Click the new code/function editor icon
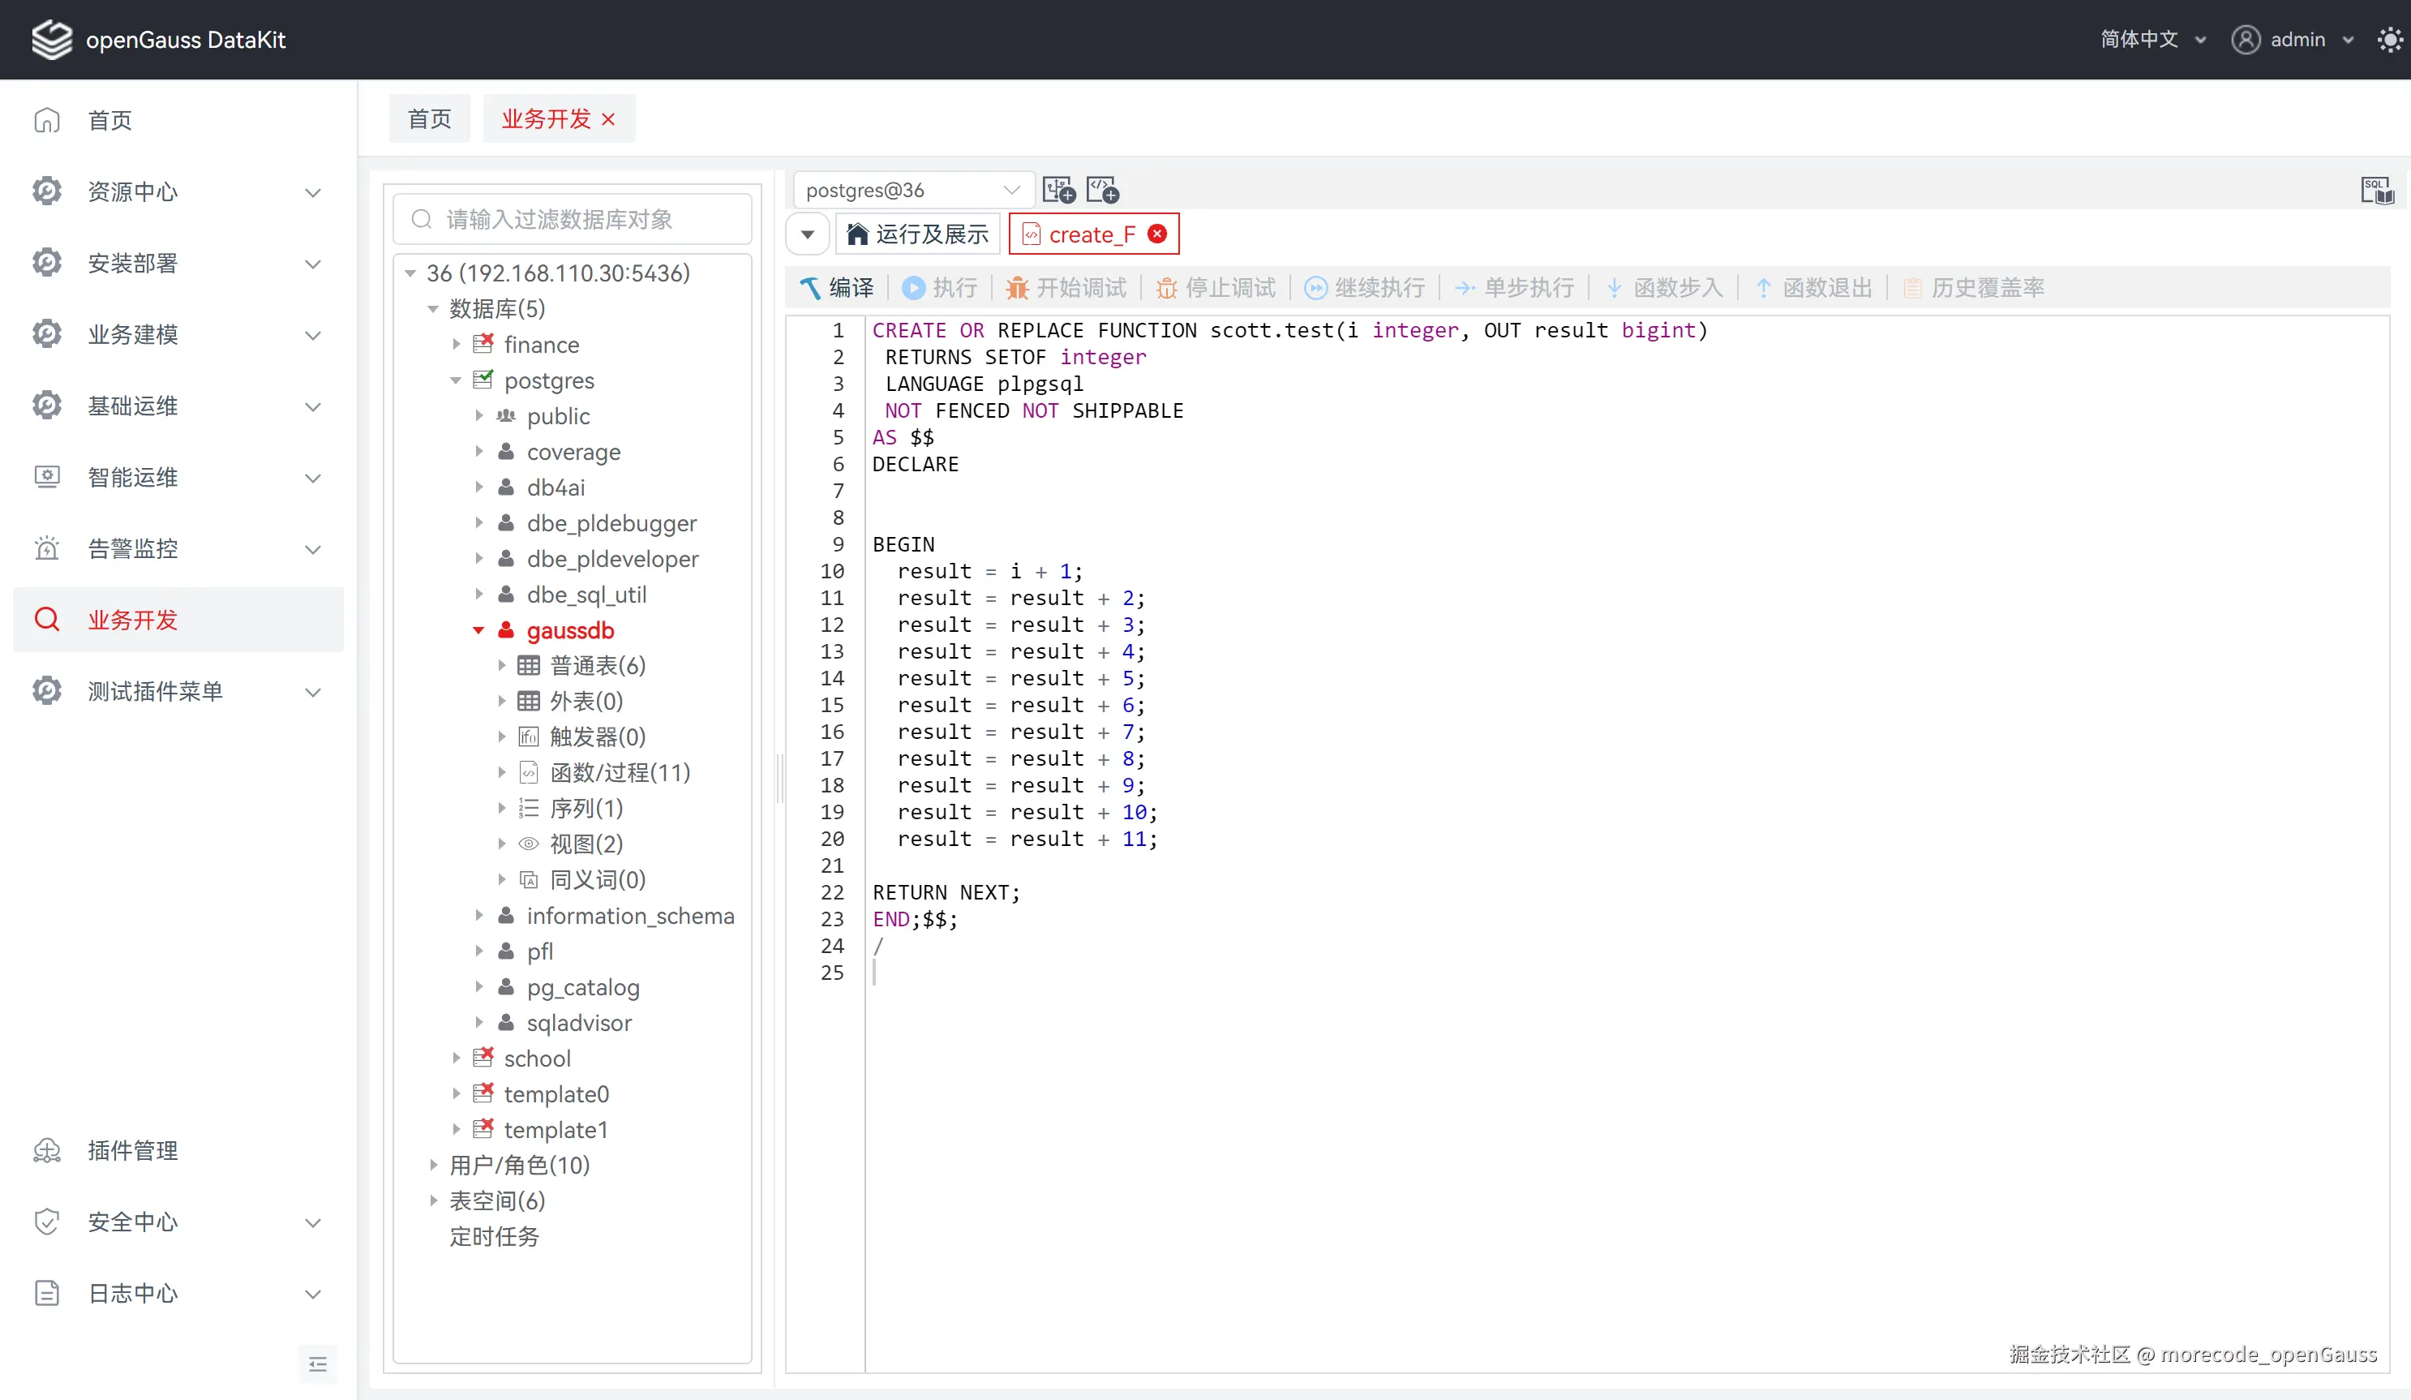 (x=1102, y=191)
